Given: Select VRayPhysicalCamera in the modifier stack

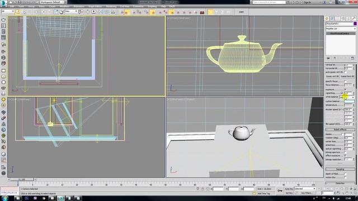Looking at the screenshot, I should (x=340, y=33).
